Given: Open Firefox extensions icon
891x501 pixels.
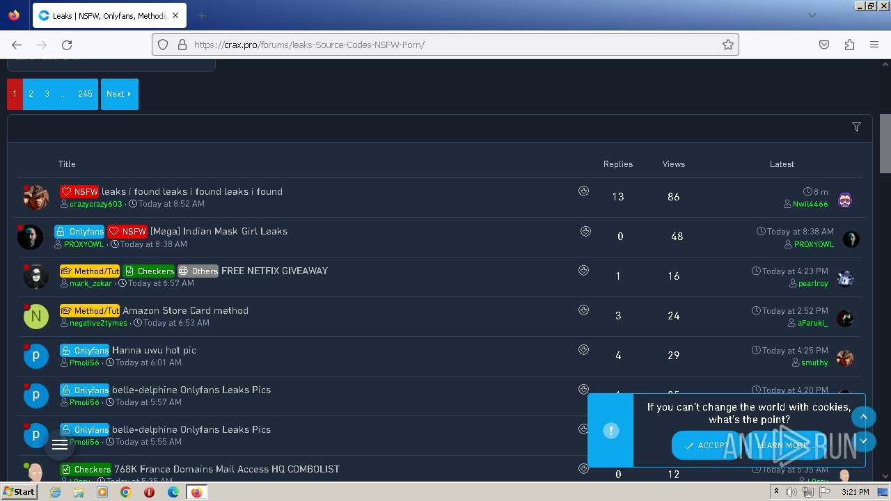Looking at the screenshot, I should point(849,45).
